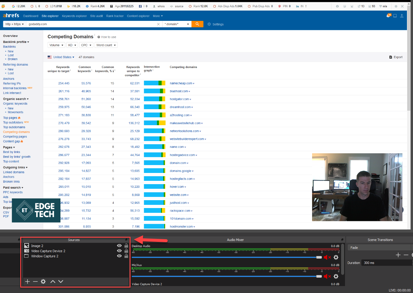
Task: Lock the Window Capture 2 source
Action: click(126, 256)
